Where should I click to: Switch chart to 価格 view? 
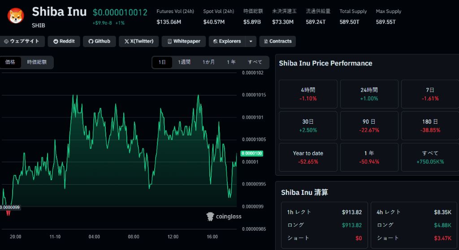(x=10, y=62)
